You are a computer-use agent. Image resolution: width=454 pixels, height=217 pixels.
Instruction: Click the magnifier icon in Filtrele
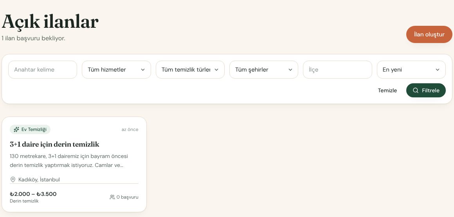point(416,90)
